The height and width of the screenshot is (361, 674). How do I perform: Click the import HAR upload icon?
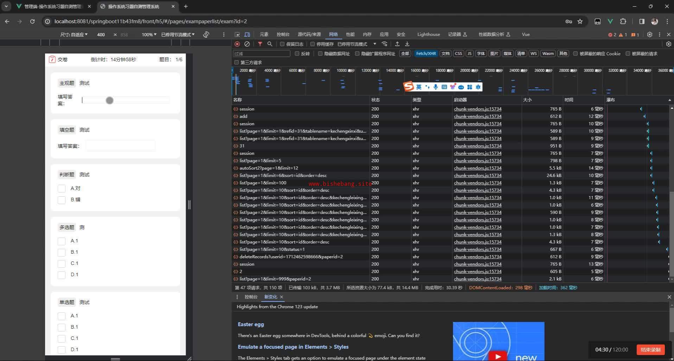point(397,44)
